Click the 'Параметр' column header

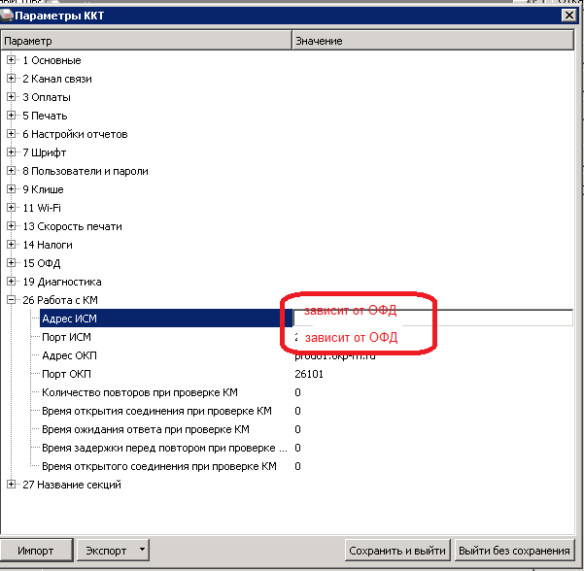146,41
